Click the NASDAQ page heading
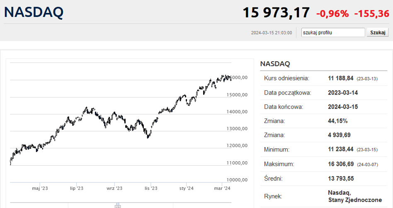This screenshot has height=208, width=393. 34,12
